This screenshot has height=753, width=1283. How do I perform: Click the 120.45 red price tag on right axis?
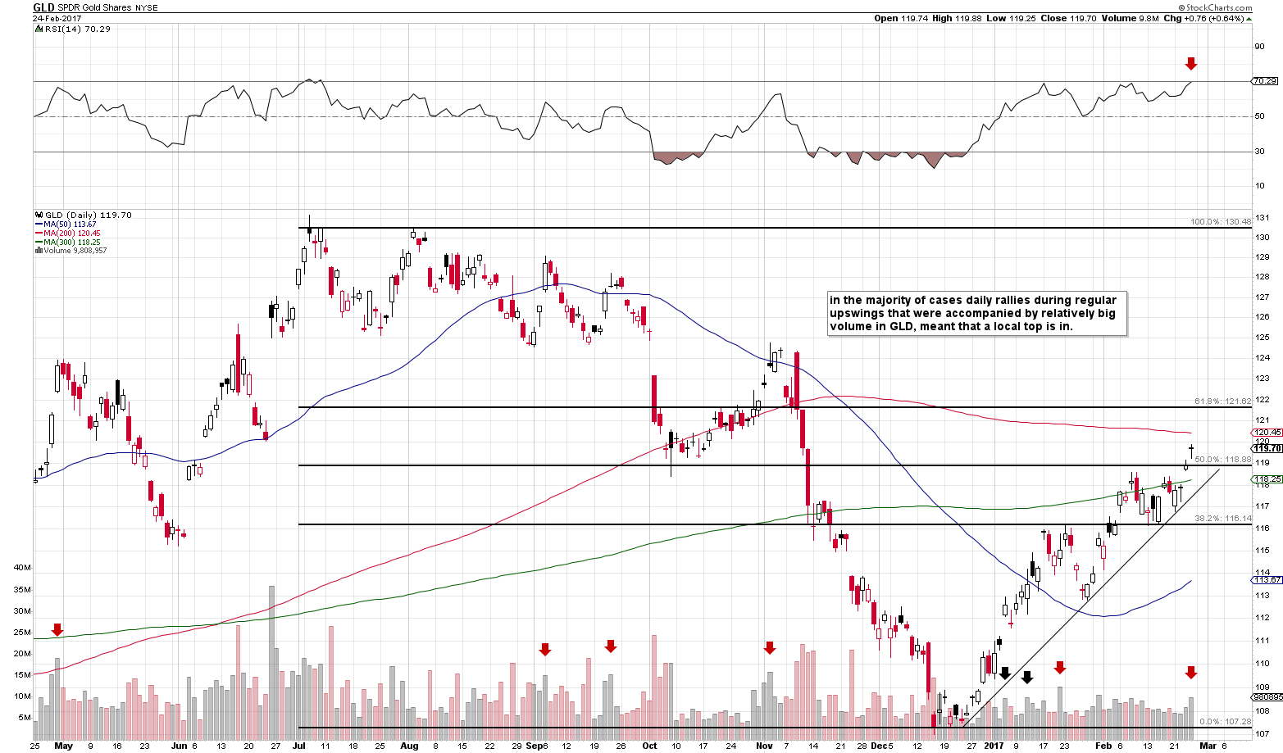(x=1267, y=433)
